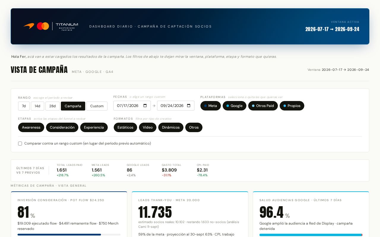Click the +218.7% change under Total Leads Paid
This screenshot has height=237, width=380.
(63, 175)
